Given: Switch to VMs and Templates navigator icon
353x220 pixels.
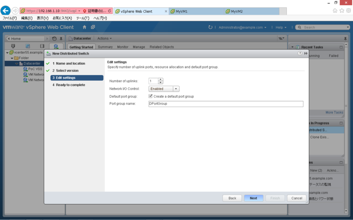Looking at the screenshot, I should pos(28,46).
